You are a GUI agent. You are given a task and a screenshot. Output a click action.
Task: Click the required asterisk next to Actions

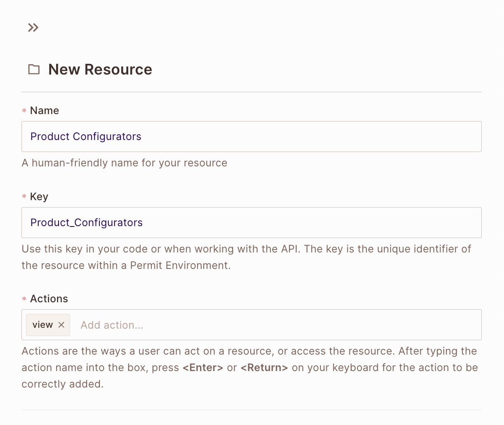click(24, 299)
